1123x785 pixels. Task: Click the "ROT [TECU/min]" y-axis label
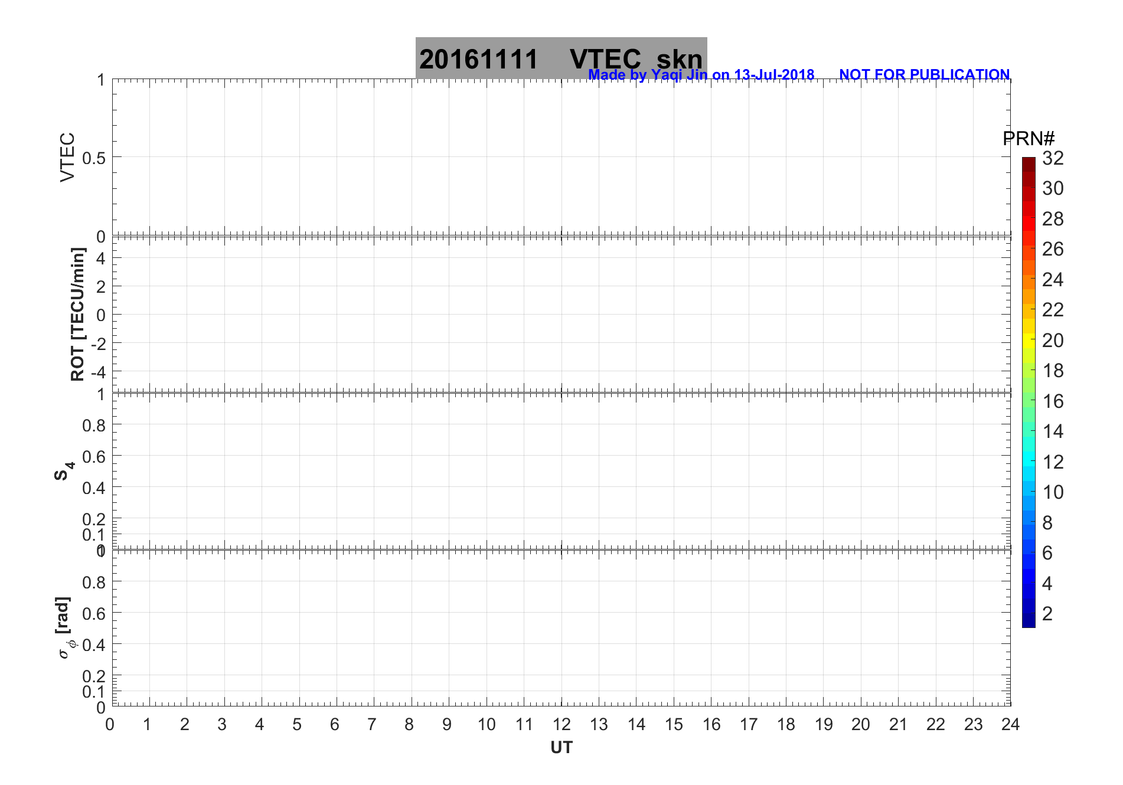pyautogui.click(x=77, y=315)
